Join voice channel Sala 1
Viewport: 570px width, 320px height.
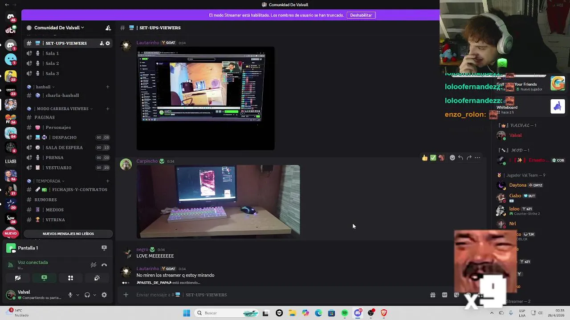[68, 53]
